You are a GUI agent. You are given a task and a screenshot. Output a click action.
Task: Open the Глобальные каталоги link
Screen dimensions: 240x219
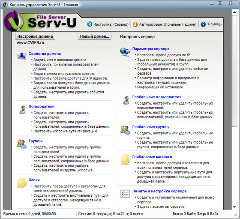tap(152, 157)
